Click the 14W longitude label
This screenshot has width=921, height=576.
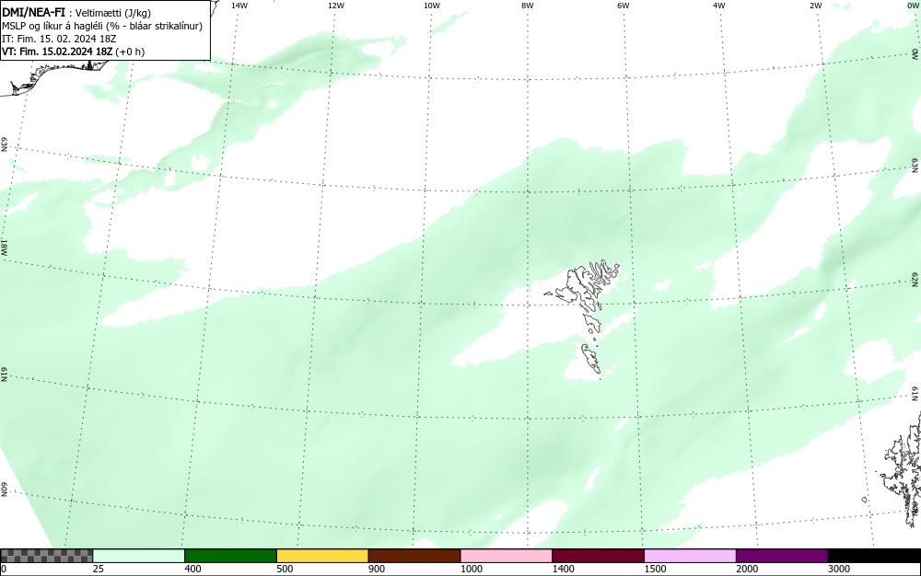pos(239,6)
